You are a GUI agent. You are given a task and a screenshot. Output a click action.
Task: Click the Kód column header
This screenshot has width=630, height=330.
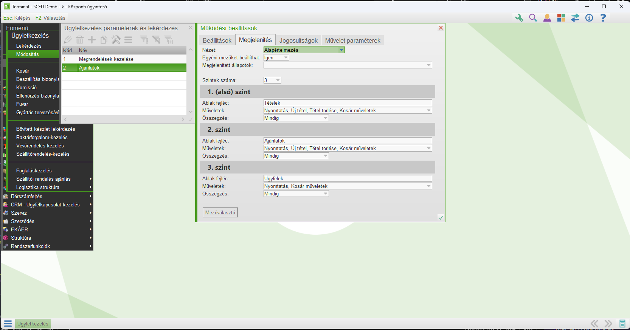pos(70,50)
